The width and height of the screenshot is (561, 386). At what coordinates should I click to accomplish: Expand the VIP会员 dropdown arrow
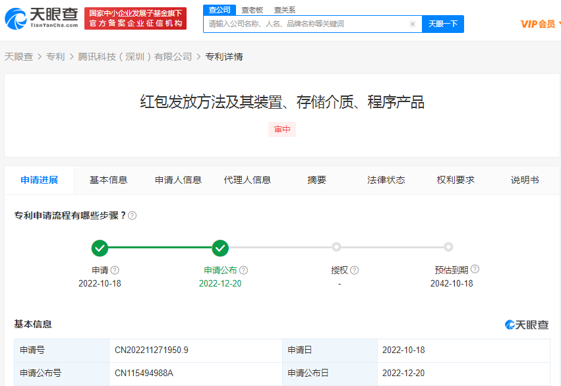point(558,24)
